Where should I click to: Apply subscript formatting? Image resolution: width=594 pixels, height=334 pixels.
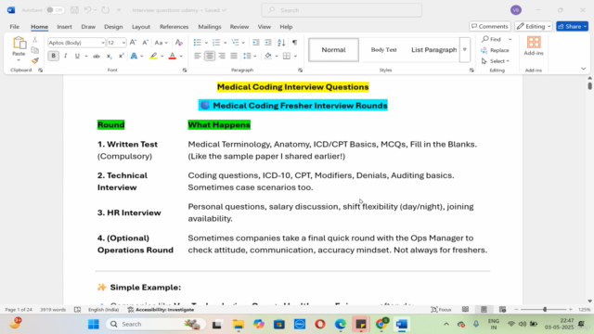pyautogui.click(x=110, y=56)
